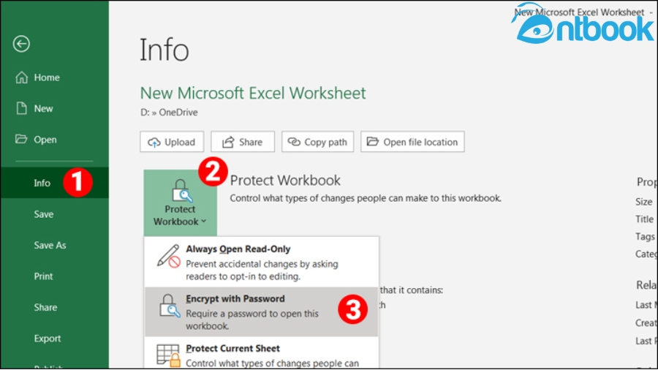Screen dimensions: 658x370
Task: Choose Export in the sidebar
Action: tap(55, 338)
